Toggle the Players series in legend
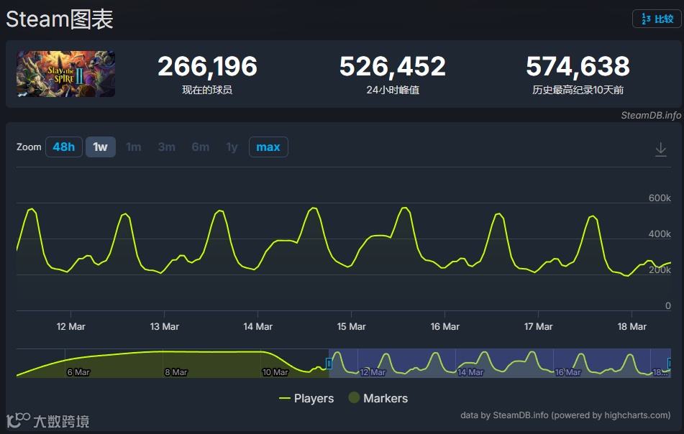The image size is (684, 434). click(306, 398)
